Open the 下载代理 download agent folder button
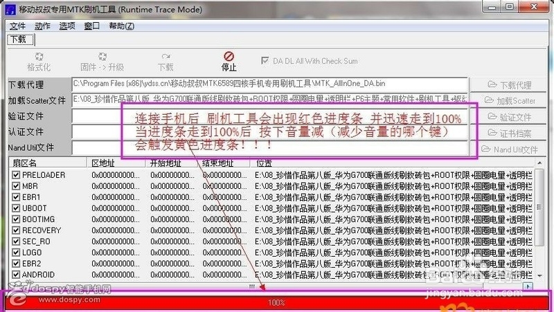 (509, 85)
